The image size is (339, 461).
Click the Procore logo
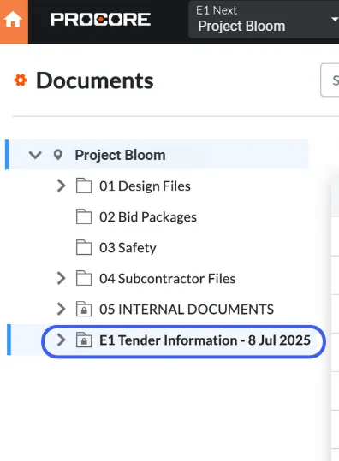point(100,20)
